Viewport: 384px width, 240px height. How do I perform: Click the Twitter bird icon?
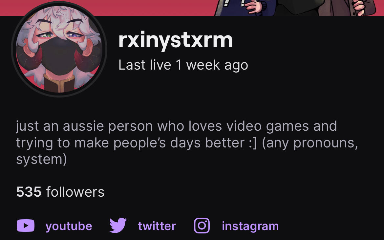click(118, 225)
